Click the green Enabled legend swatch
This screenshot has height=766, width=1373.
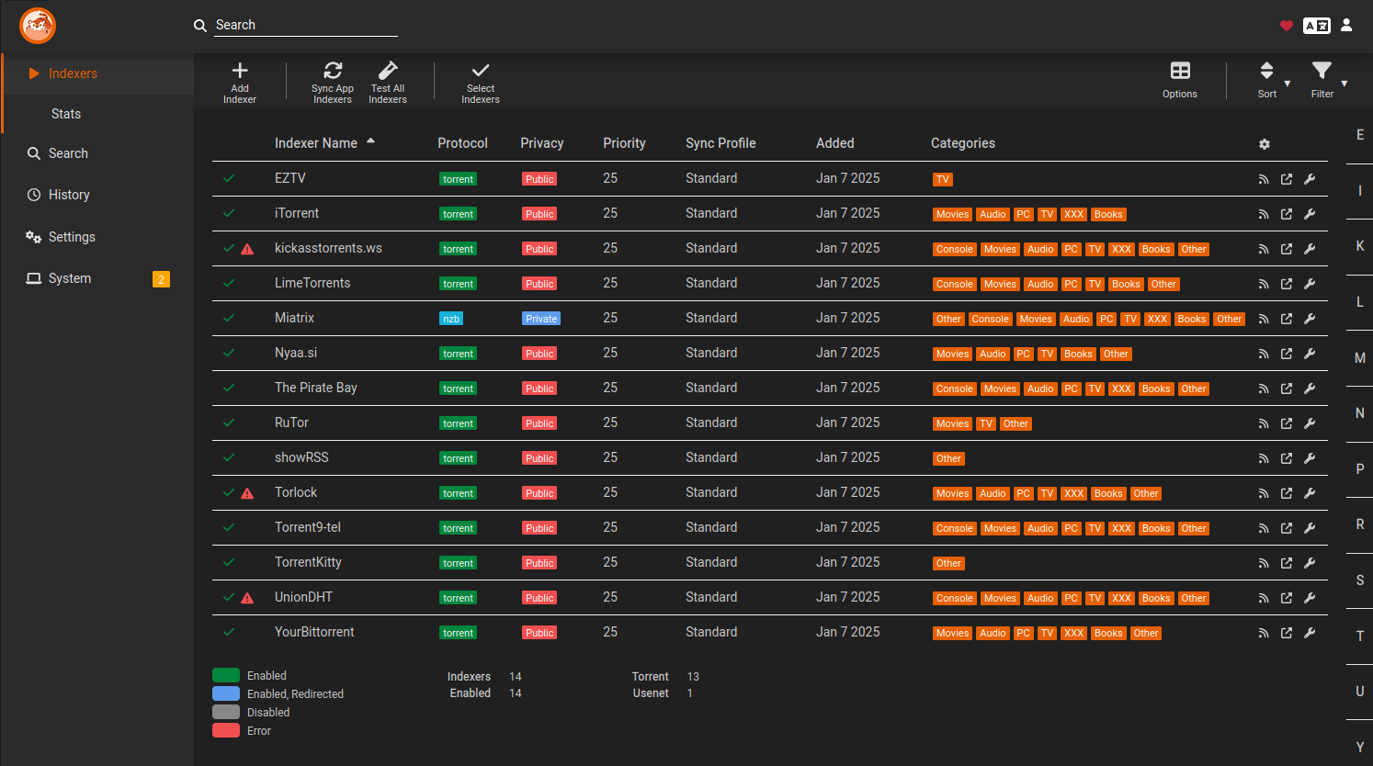226,675
